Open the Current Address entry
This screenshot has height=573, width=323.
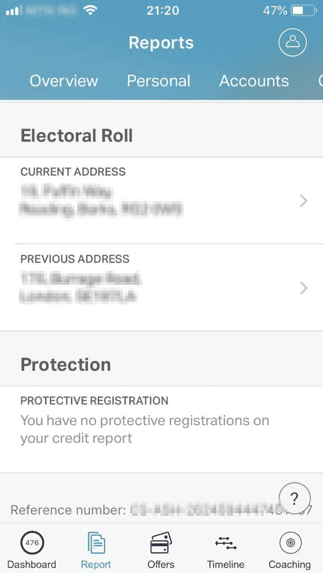[161, 200]
